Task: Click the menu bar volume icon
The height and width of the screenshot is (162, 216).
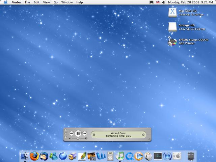Action: click(164, 2)
